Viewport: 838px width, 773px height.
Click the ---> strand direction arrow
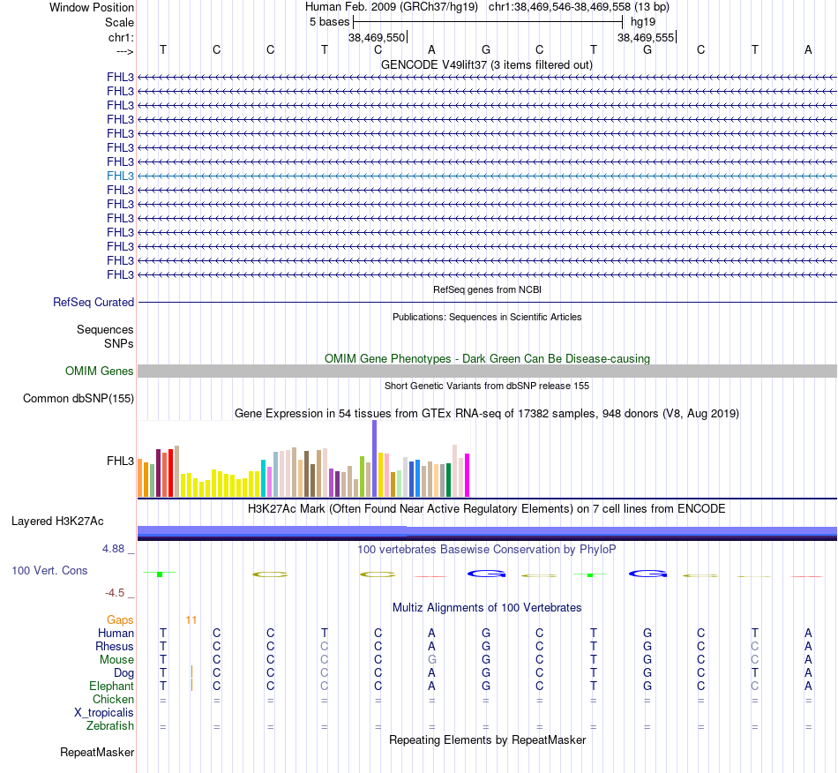click(124, 51)
